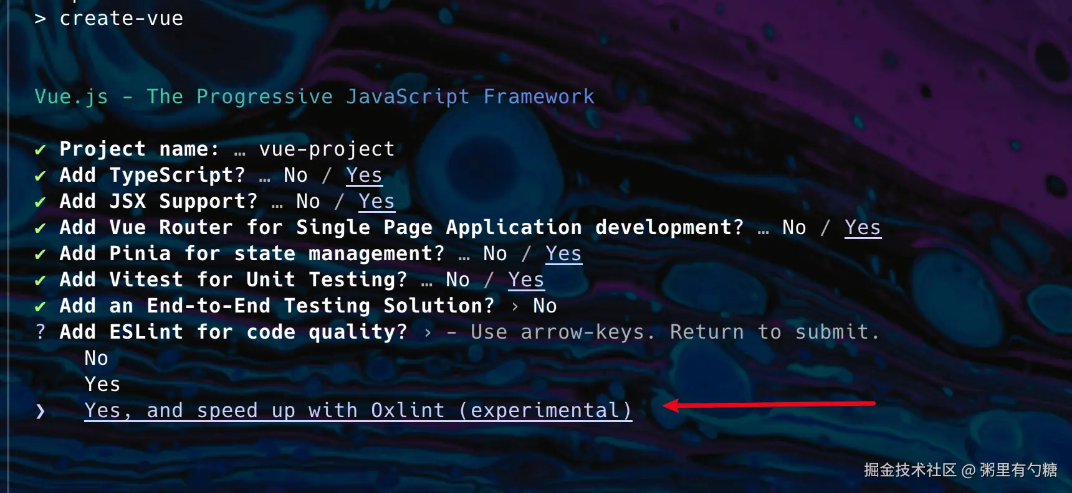Viewport: 1072px width, 493px height.
Task: Click 'Use arrow-keys. Return to submit.' hint
Action: coord(675,332)
